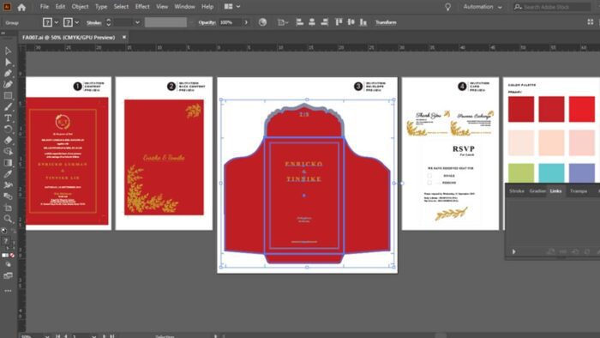Image resolution: width=600 pixels, height=338 pixels.
Task: Click the Home icon
Action: pyautogui.click(x=21, y=7)
